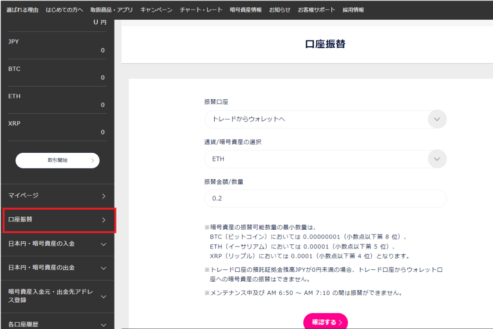Select 口座振替 in the sidebar
Screen dimensions: 493x329
click(57, 220)
